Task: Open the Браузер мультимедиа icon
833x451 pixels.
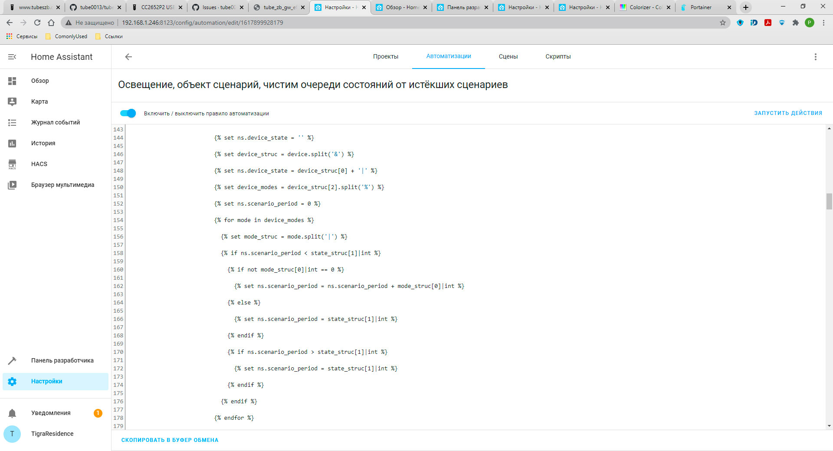Action: click(x=12, y=185)
